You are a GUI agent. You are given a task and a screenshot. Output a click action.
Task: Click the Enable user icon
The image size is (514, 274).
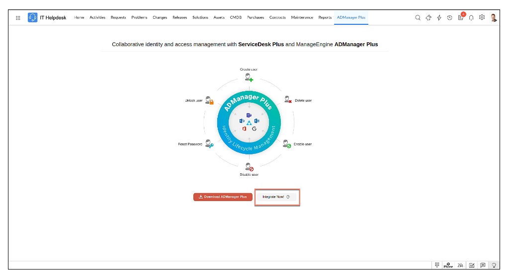[x=287, y=144]
